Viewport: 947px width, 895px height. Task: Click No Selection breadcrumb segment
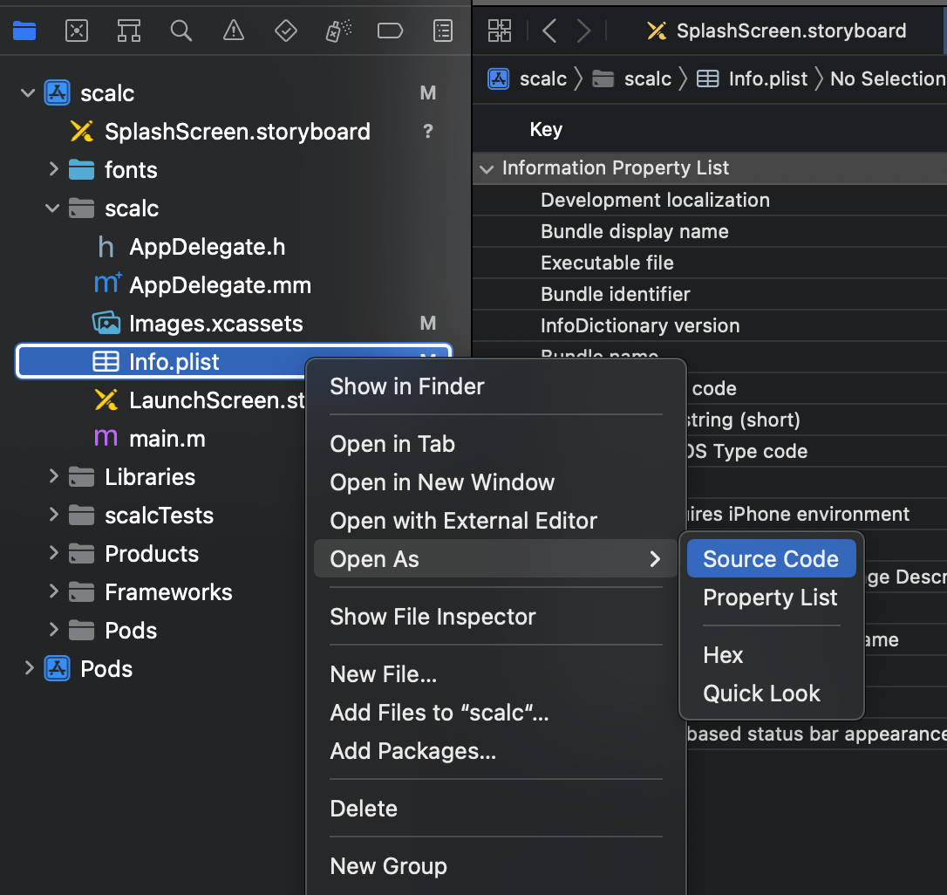tap(888, 79)
